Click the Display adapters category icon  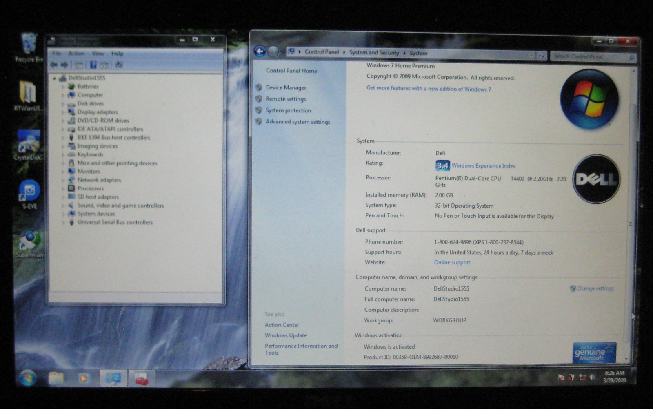pos(71,112)
